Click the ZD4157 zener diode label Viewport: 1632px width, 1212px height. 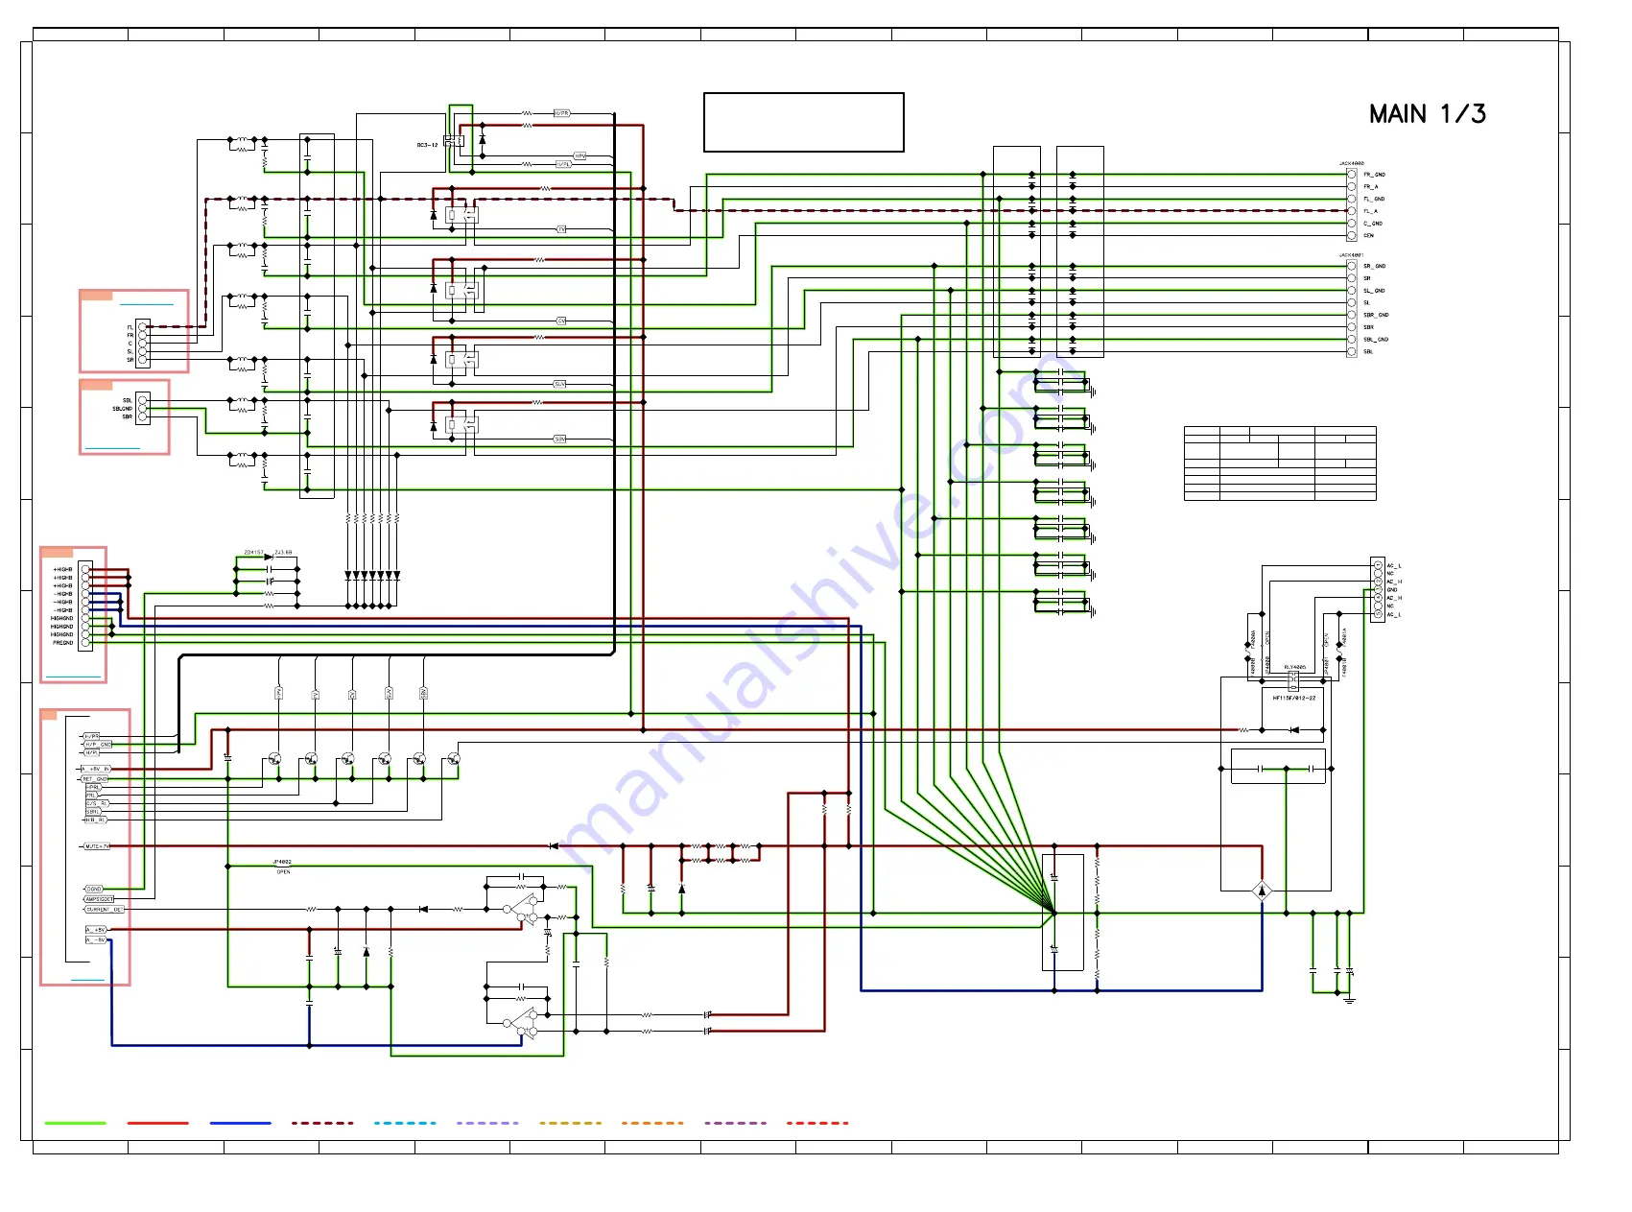click(253, 553)
